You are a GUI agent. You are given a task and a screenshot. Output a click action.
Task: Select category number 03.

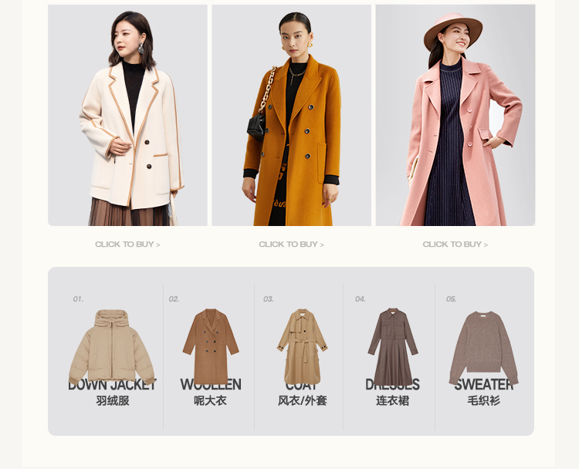tap(269, 299)
